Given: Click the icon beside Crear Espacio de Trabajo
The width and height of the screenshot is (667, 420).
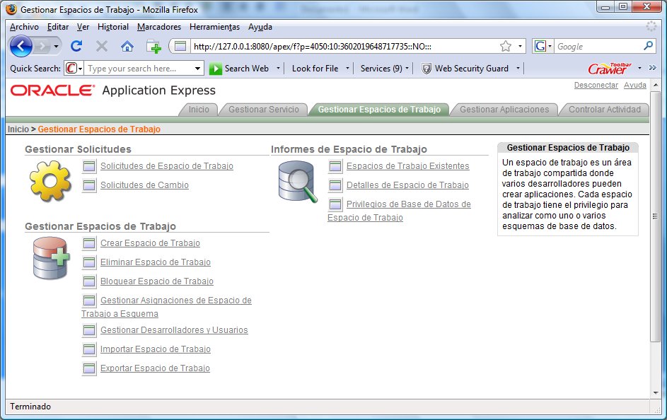Looking at the screenshot, I should point(89,243).
